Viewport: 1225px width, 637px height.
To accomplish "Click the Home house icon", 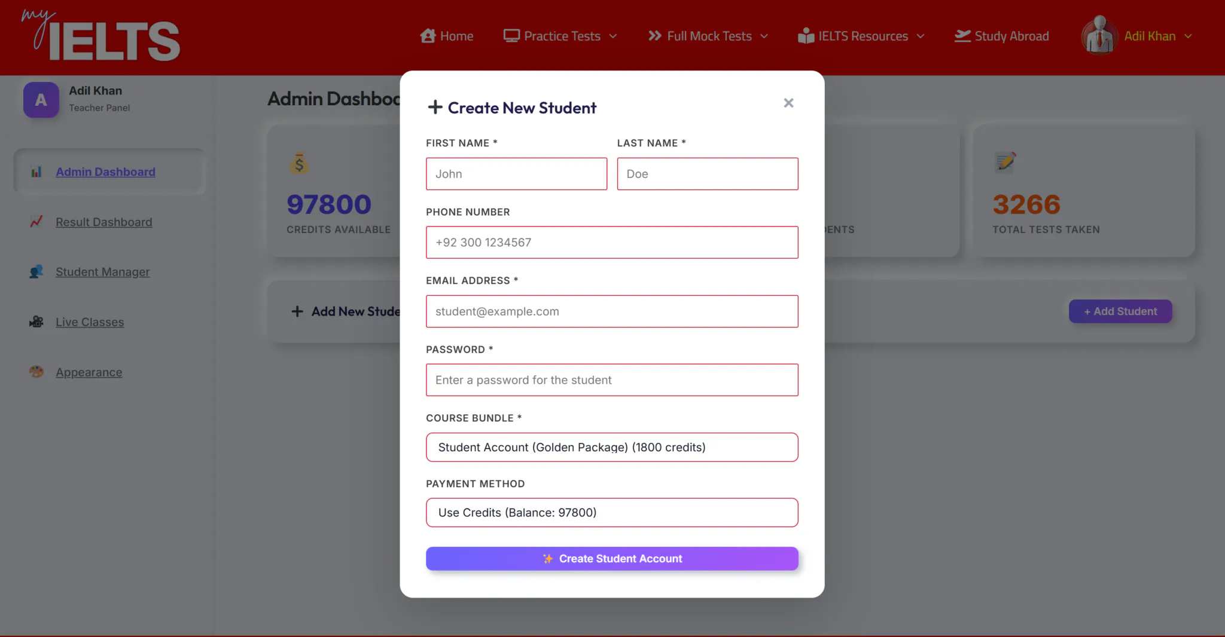I will (x=428, y=36).
